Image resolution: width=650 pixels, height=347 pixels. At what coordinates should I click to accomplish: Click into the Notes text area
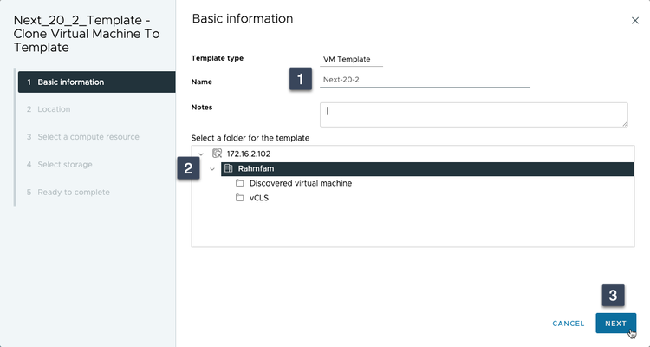point(473,115)
